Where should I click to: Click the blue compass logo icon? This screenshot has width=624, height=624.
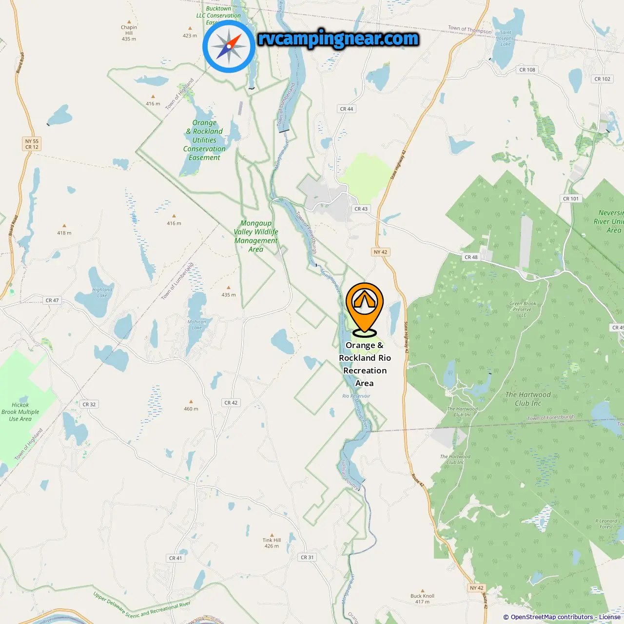(x=229, y=47)
